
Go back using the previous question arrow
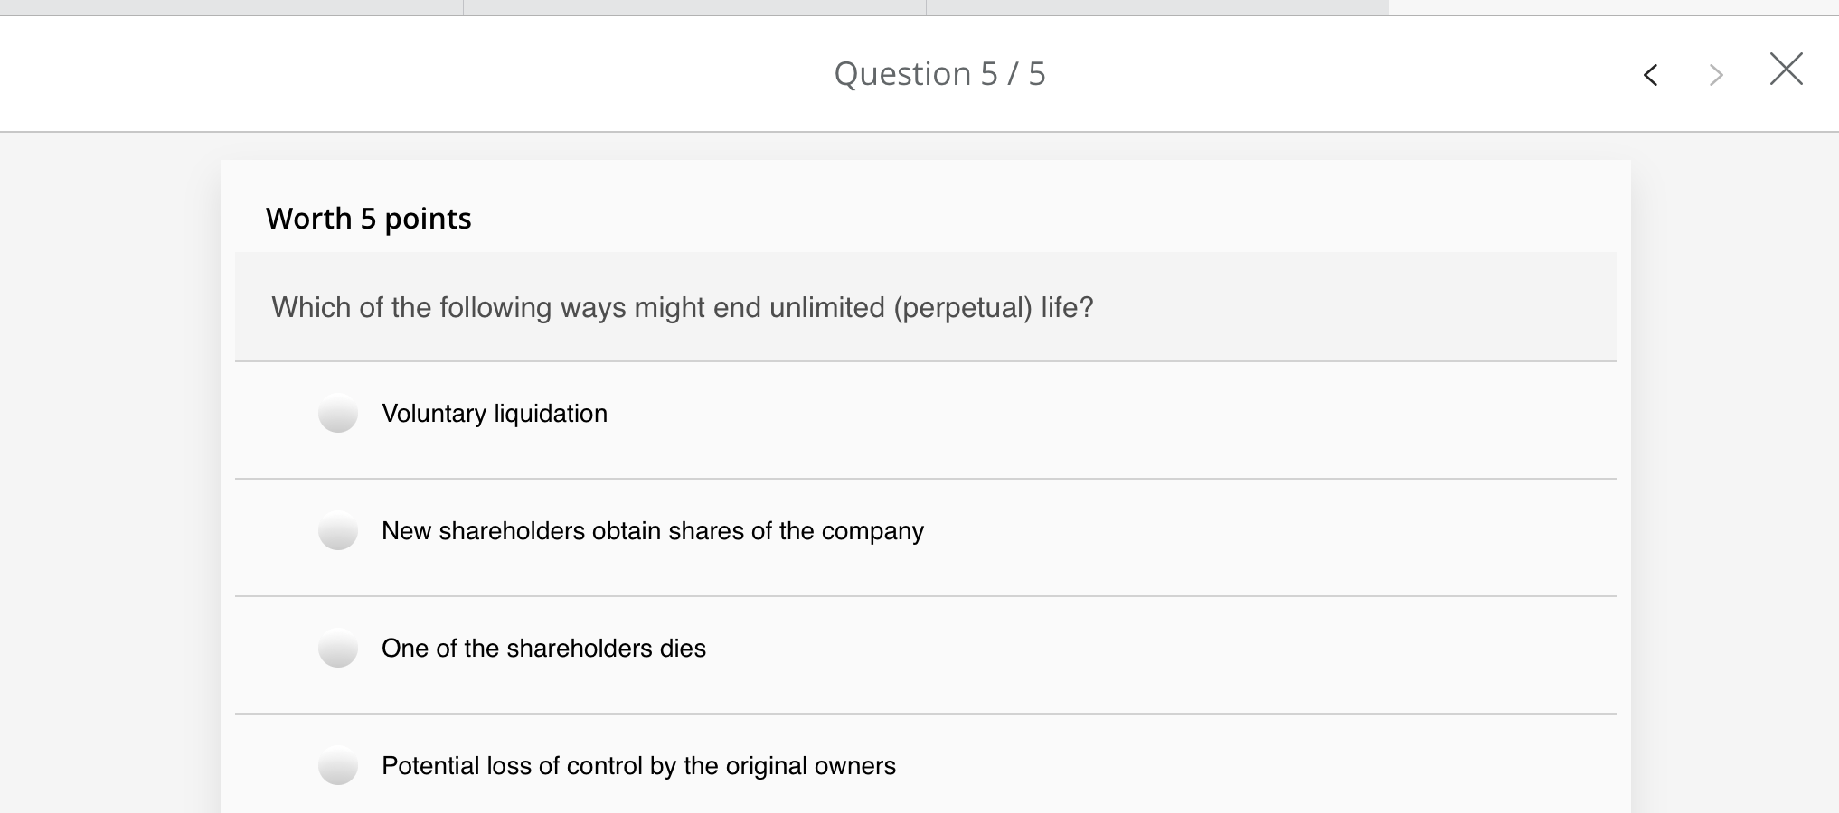tap(1650, 75)
